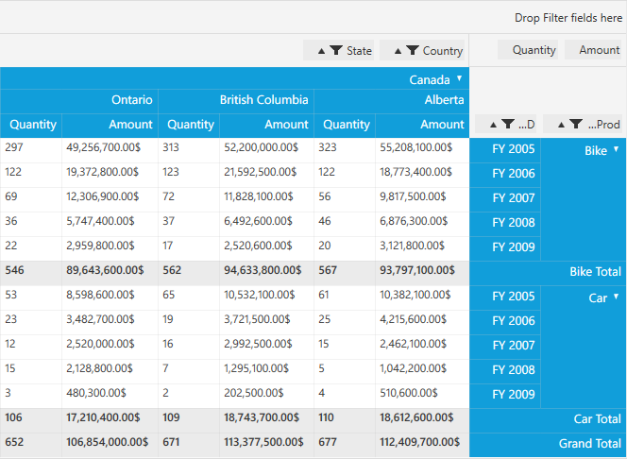Select the Alberta column header

tap(392, 99)
